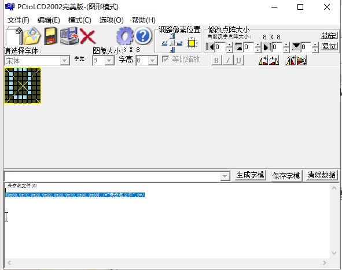Click the left edge margin icon
Screen dimensions: 342x270
210,47
